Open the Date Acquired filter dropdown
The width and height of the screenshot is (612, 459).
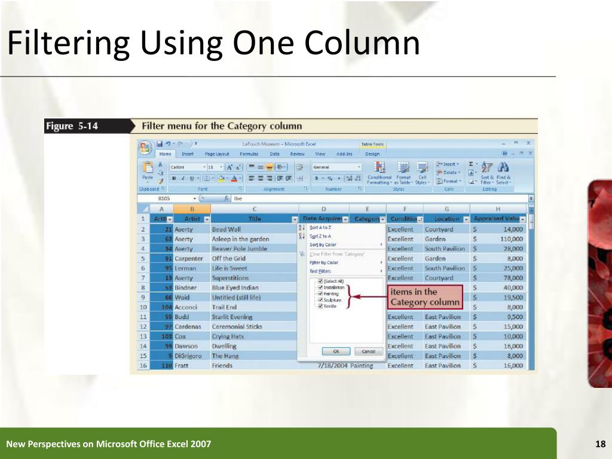pyautogui.click(x=345, y=219)
